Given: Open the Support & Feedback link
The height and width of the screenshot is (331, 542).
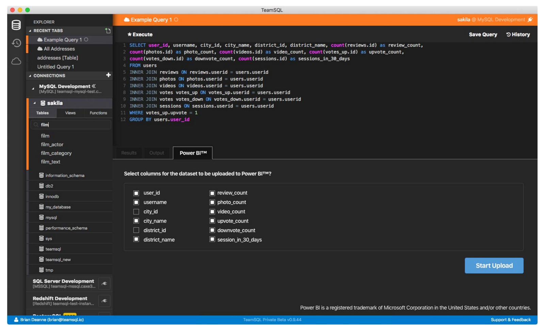Looking at the screenshot, I should click(511, 320).
